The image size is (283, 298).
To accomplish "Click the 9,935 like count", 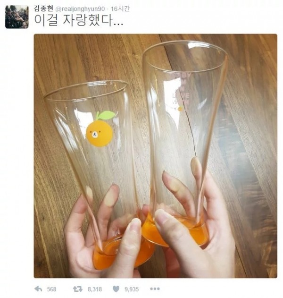I will pos(132,289).
